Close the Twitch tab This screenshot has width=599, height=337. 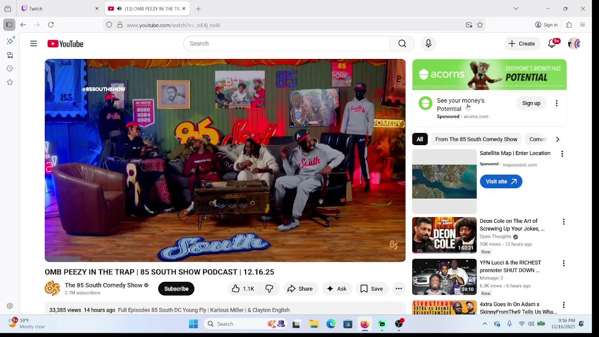pyautogui.click(x=97, y=8)
